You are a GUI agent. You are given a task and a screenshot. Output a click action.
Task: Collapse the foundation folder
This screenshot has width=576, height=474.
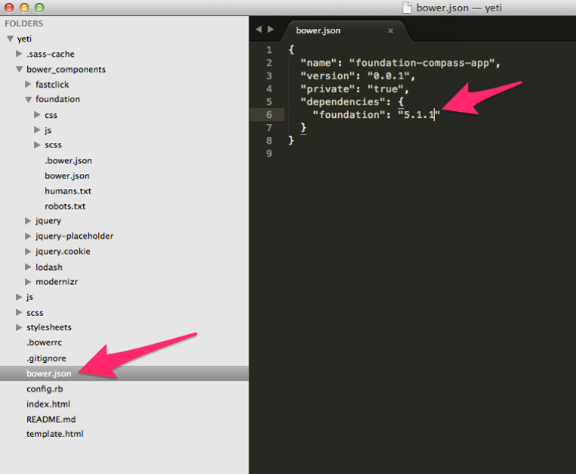[x=28, y=99]
